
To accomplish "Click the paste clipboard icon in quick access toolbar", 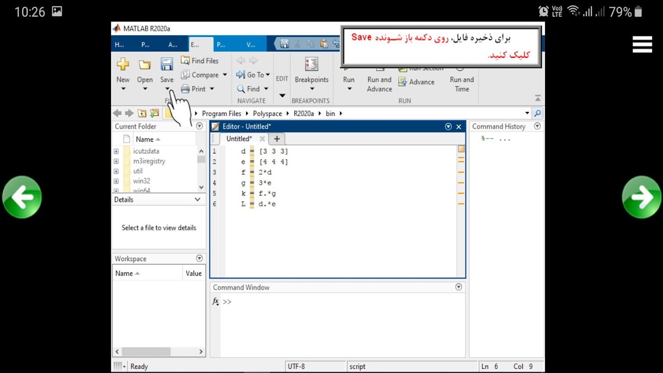I will (324, 44).
